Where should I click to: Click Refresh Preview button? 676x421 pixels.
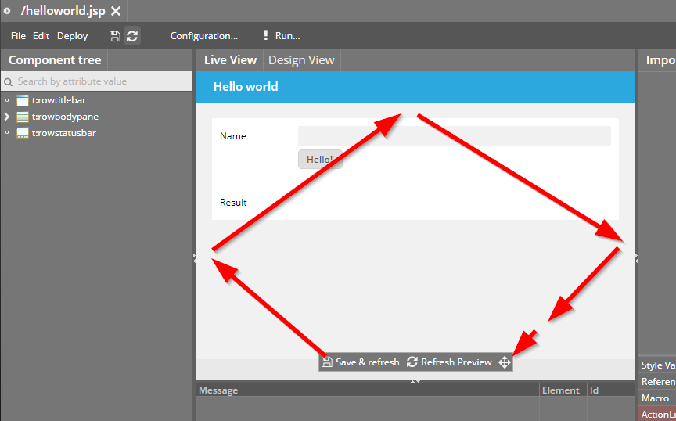[449, 362]
